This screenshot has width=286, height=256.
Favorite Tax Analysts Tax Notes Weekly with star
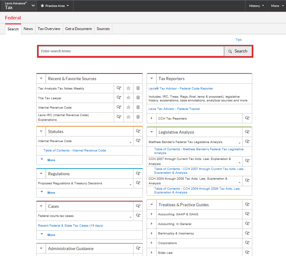click(128, 88)
